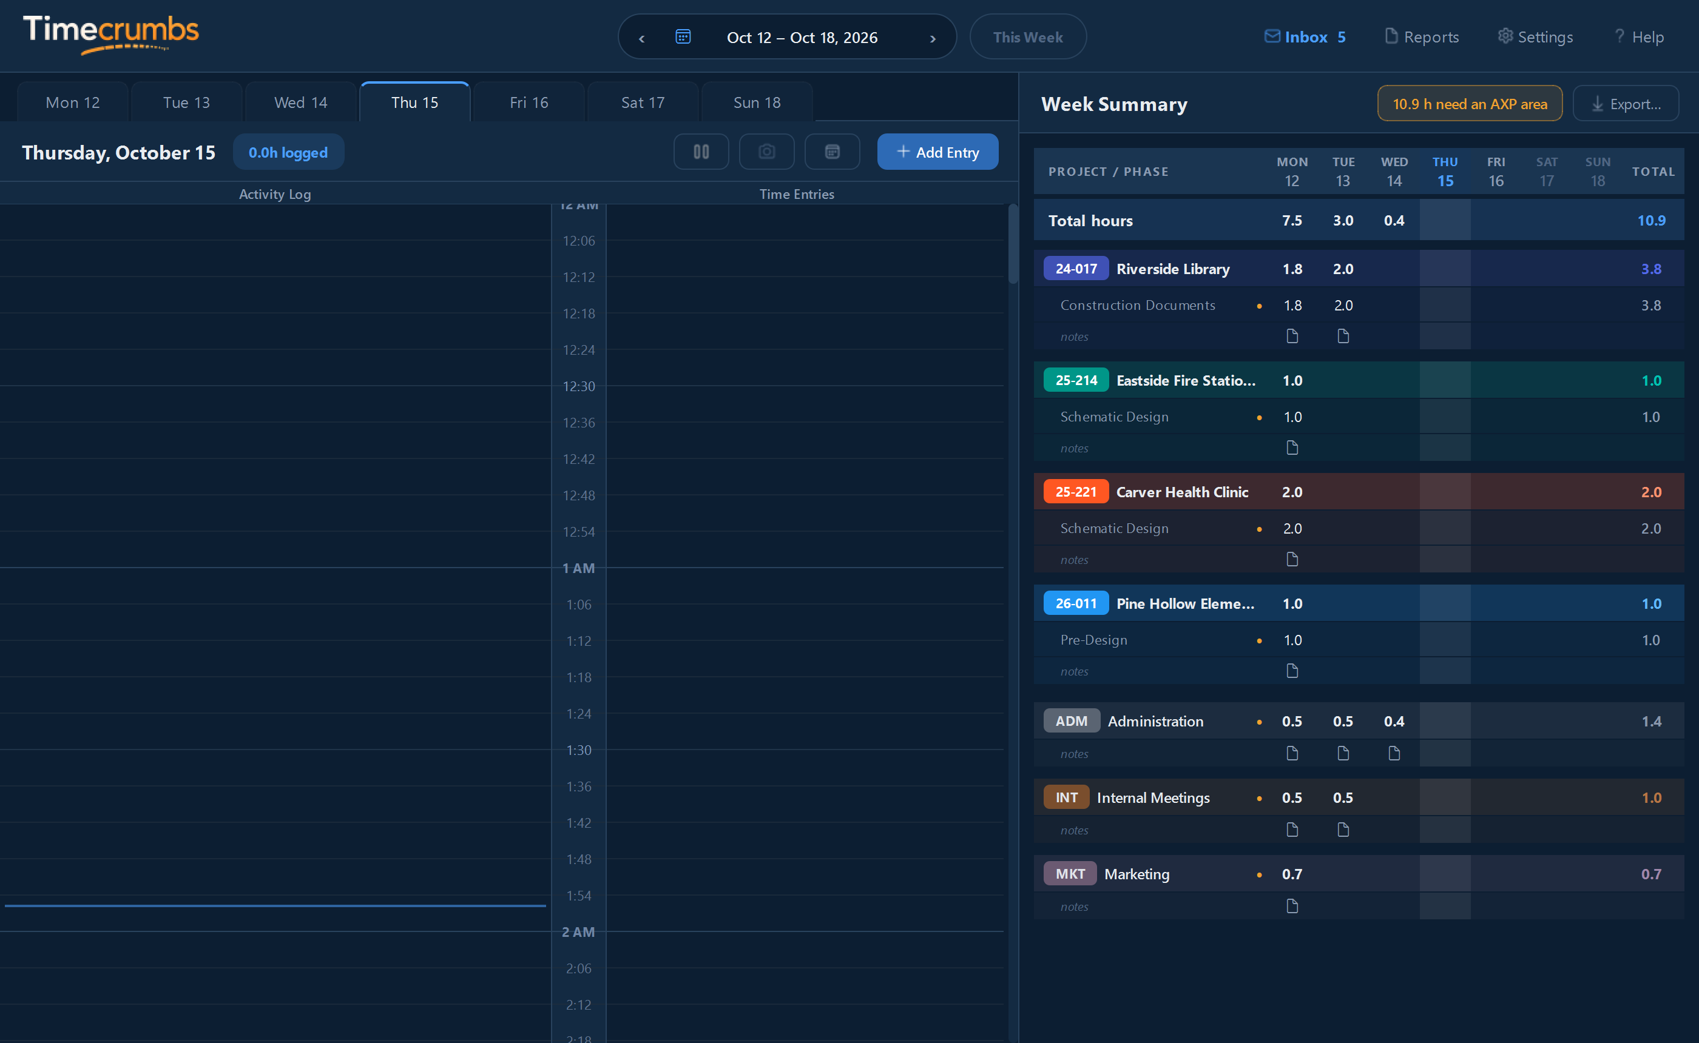Open Internal Meetings Monday notes icon
Viewport: 1699px width, 1043px height.
[1292, 830]
